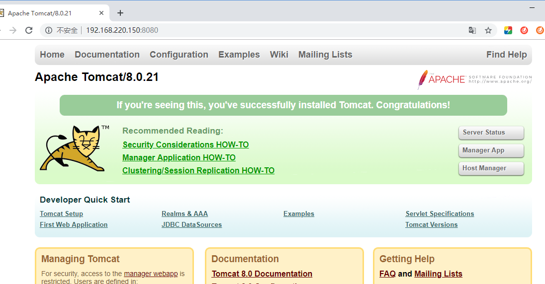545x284 pixels.
Task: Open the Realms & AAA link
Action: 184,214
